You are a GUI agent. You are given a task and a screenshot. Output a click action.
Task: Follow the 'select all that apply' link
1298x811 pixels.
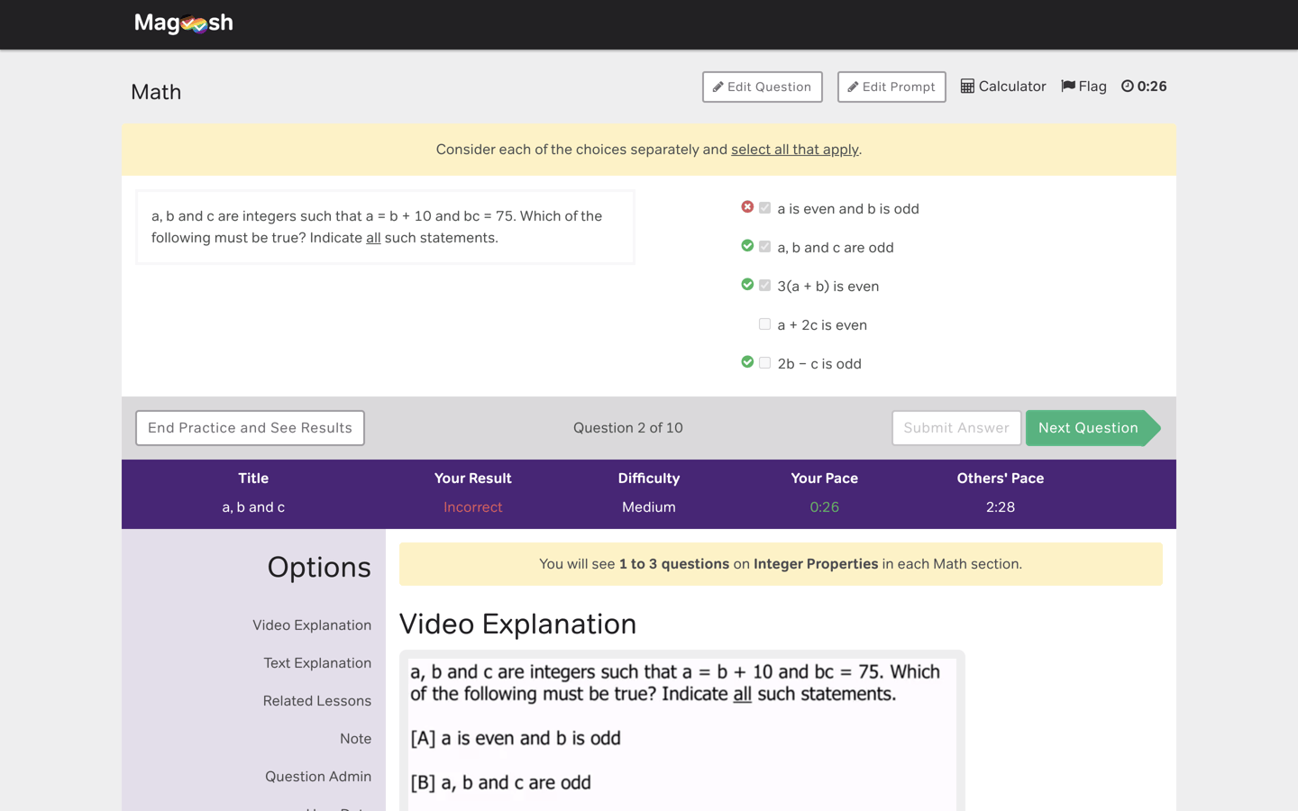click(794, 149)
